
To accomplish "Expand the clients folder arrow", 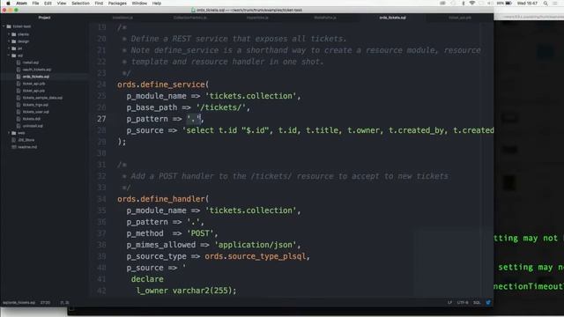I will [9, 34].
